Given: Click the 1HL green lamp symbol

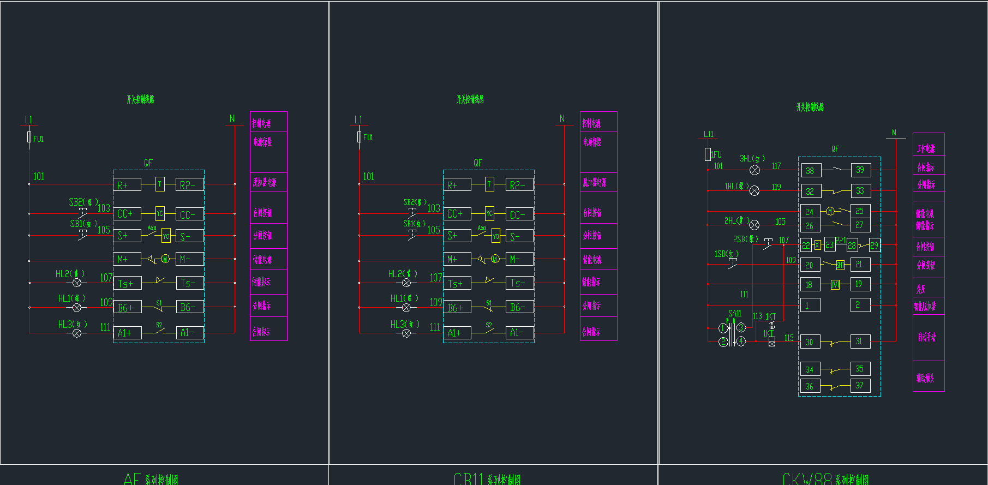Looking at the screenshot, I should [x=754, y=190].
